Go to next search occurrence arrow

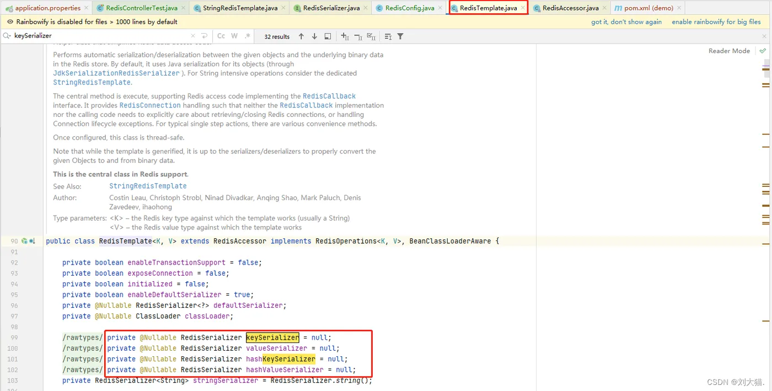click(x=314, y=36)
